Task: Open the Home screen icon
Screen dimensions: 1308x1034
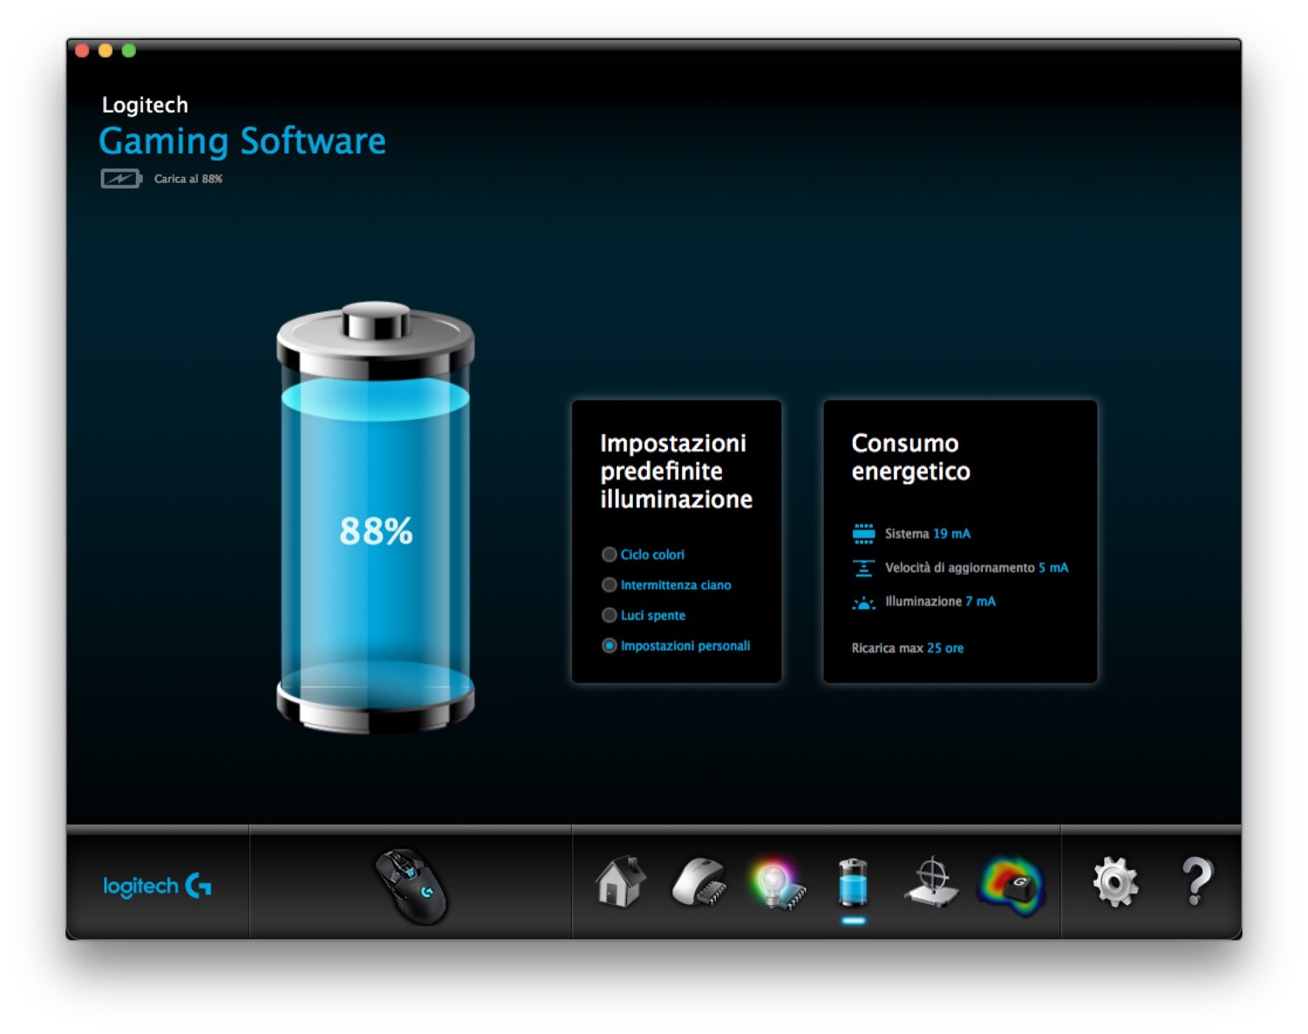Action: click(x=621, y=881)
